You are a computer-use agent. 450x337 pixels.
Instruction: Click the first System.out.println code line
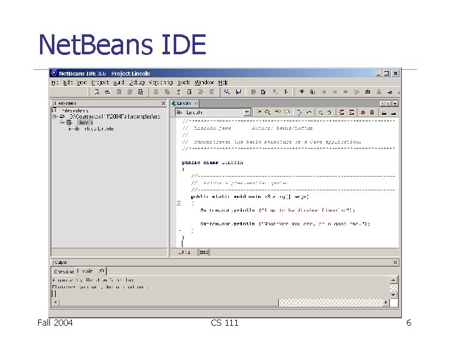tap(277, 210)
